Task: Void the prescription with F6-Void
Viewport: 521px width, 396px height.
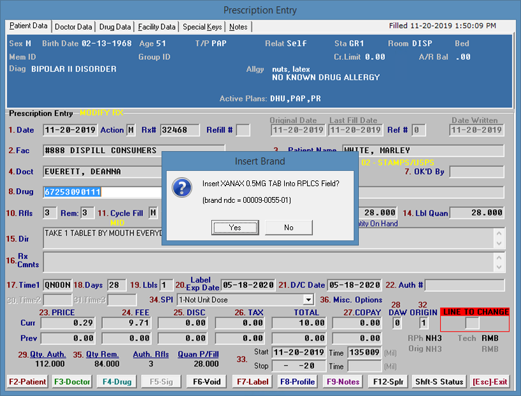Action: point(206,381)
